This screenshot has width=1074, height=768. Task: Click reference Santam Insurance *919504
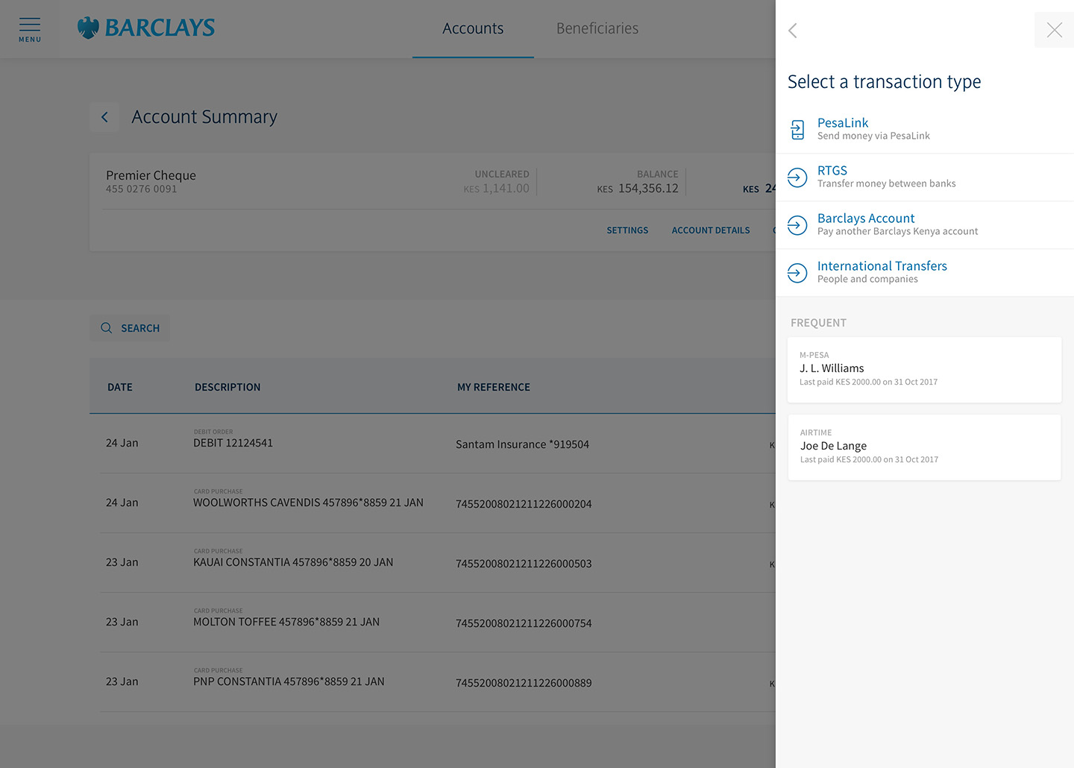point(522,444)
